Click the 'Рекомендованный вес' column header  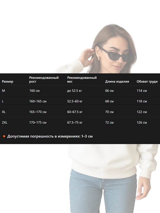pos(82,80)
